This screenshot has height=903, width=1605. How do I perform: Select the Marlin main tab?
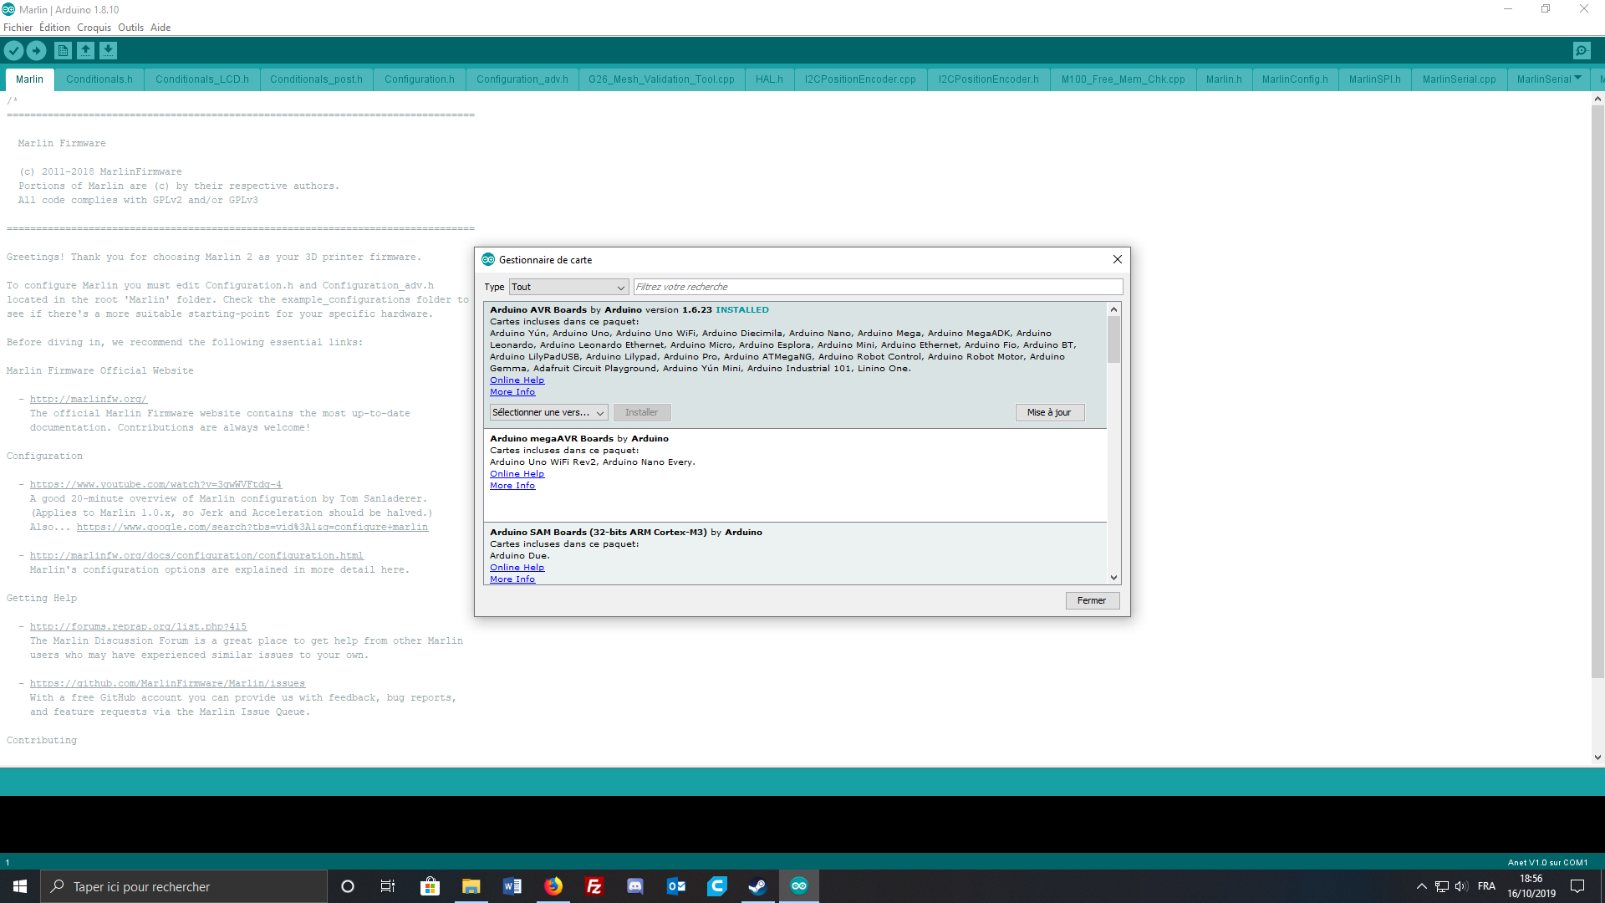pyautogui.click(x=29, y=79)
